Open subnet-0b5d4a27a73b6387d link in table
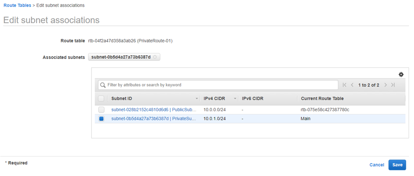 click(140, 119)
